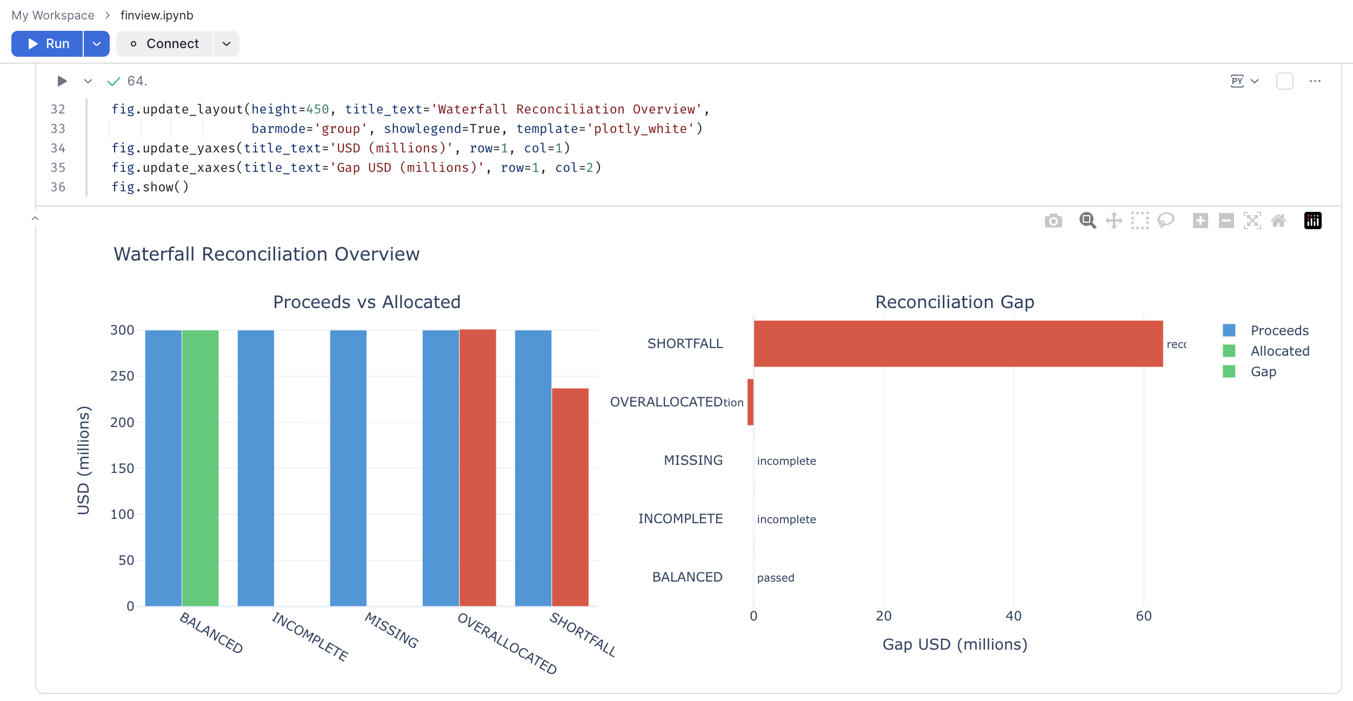Viewport: 1353px width, 701px height.
Task: Toggle the cell checkbox at top right
Action: pos(1285,81)
